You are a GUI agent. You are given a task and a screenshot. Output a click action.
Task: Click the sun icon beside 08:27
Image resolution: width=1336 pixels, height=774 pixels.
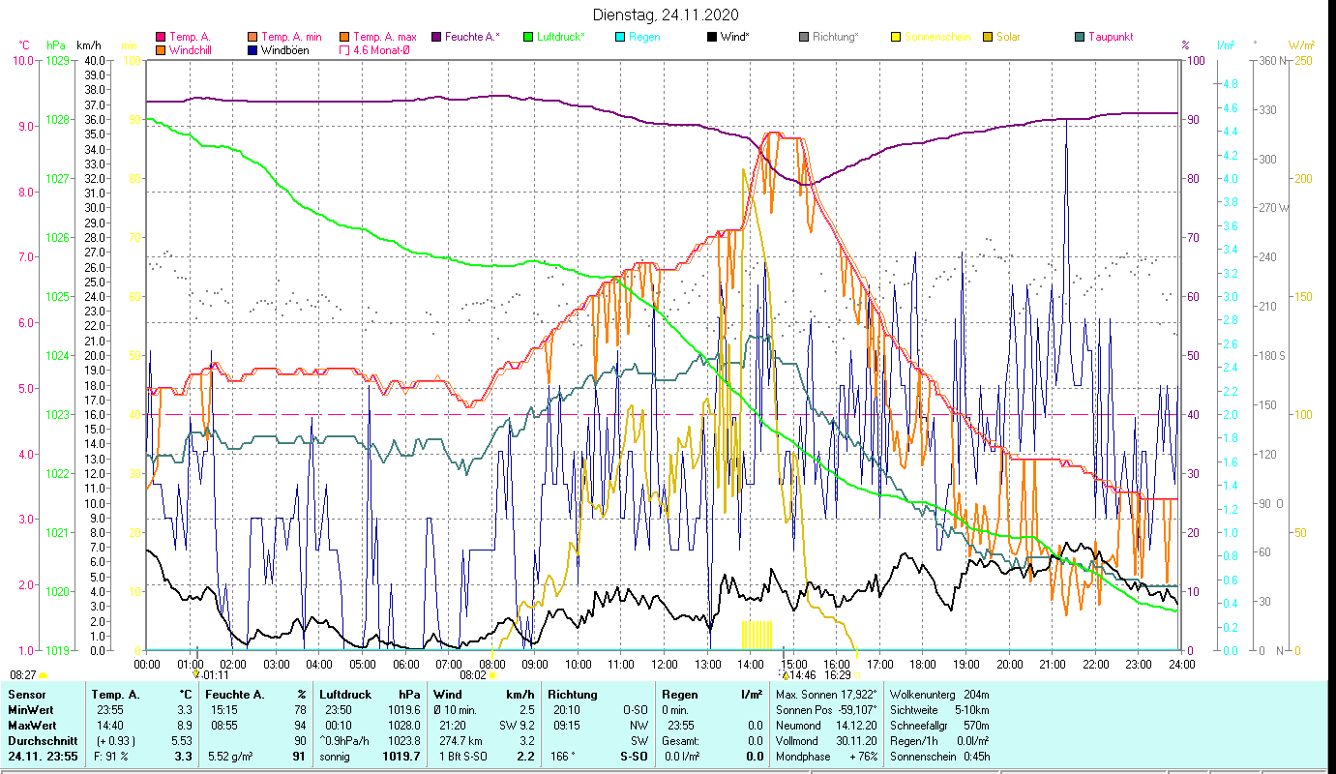pyautogui.click(x=44, y=675)
